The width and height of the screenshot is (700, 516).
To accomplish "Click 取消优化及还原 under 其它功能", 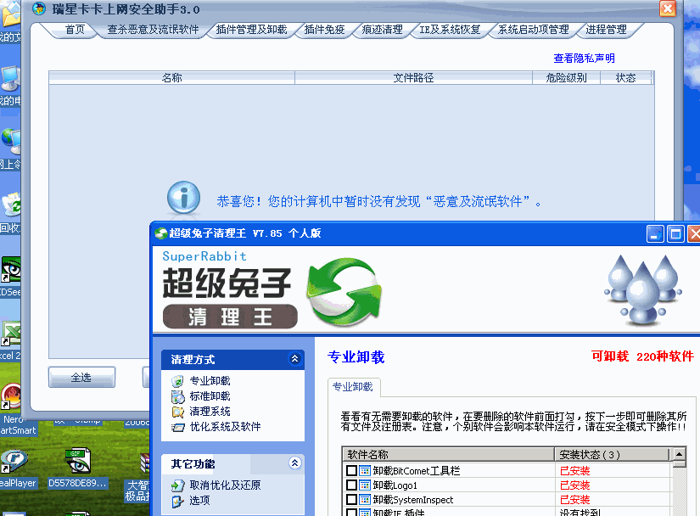I will point(224,485).
